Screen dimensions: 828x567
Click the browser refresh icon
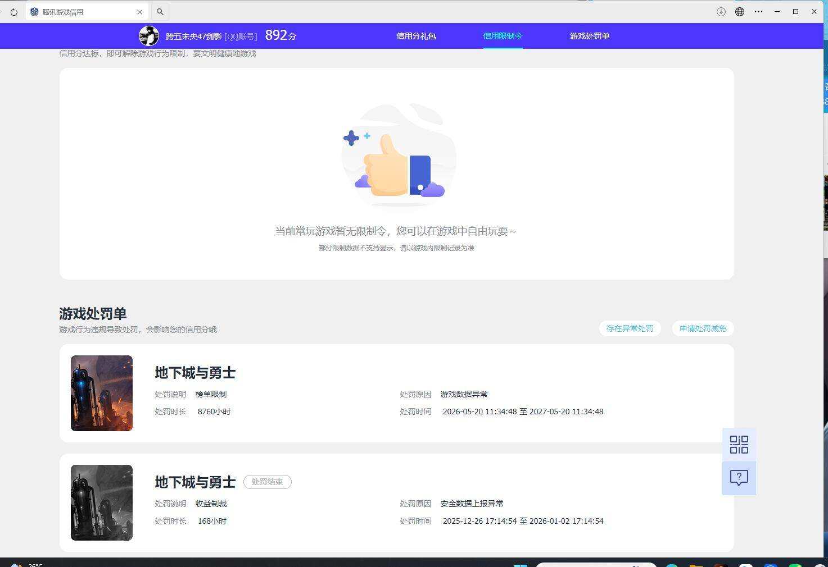14,12
